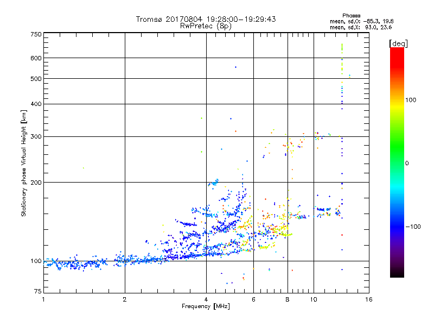
Task: Click the 'mean, sd,O: -85.3, 19.8' statistic
Action: 361,21
